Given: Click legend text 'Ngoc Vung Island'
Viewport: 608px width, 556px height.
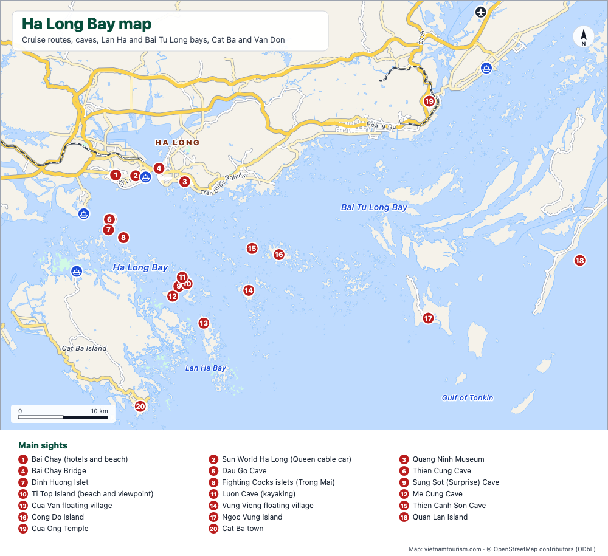Looking at the screenshot, I should [x=252, y=517].
